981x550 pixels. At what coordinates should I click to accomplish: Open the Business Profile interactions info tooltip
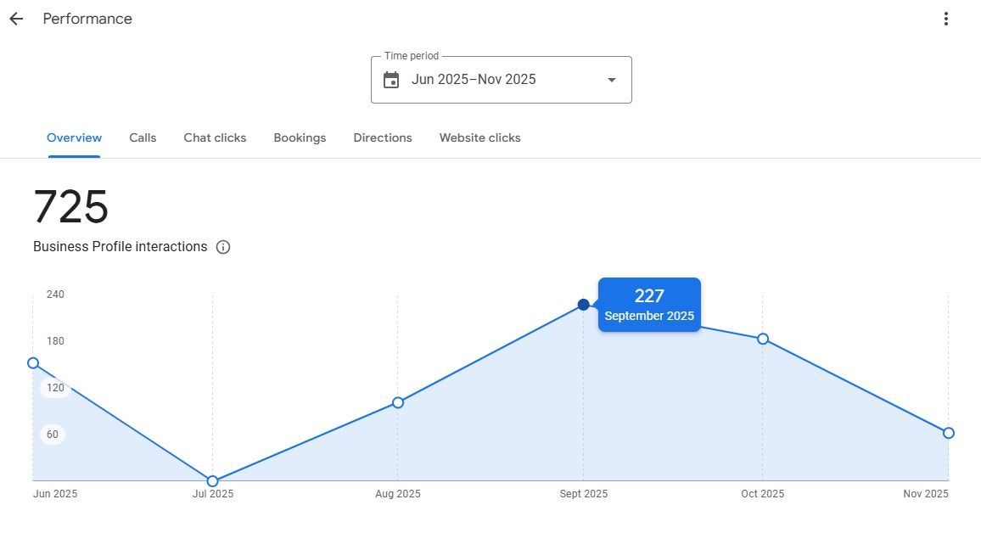pos(222,246)
